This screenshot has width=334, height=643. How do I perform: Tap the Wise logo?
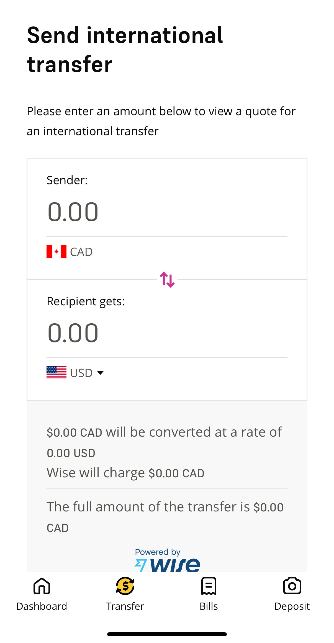point(167,565)
